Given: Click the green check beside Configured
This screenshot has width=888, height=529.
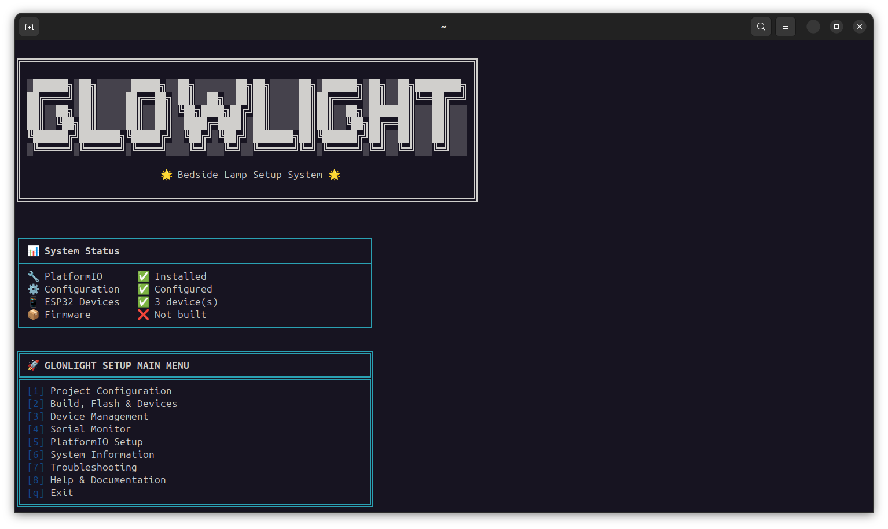Looking at the screenshot, I should pyautogui.click(x=144, y=289).
